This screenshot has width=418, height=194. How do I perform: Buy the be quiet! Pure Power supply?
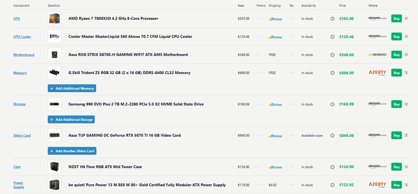point(396,185)
